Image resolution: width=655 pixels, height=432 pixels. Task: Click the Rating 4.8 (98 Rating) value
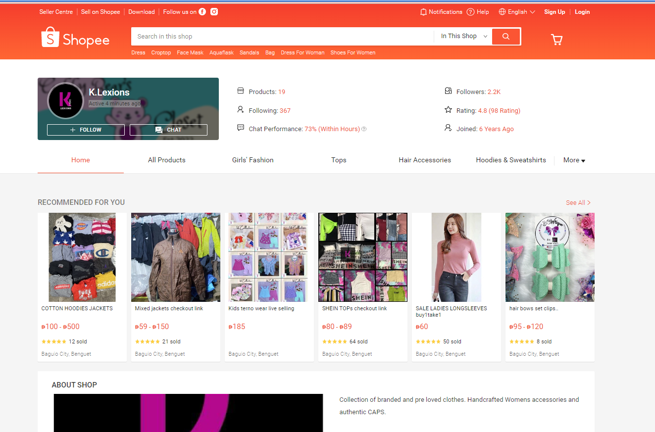tap(499, 111)
